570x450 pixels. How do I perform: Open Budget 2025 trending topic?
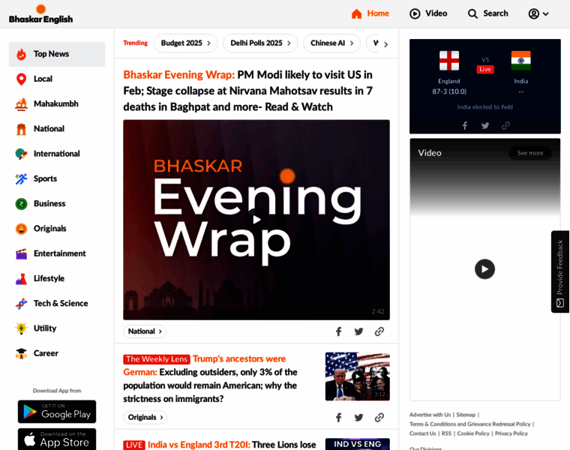coord(186,43)
